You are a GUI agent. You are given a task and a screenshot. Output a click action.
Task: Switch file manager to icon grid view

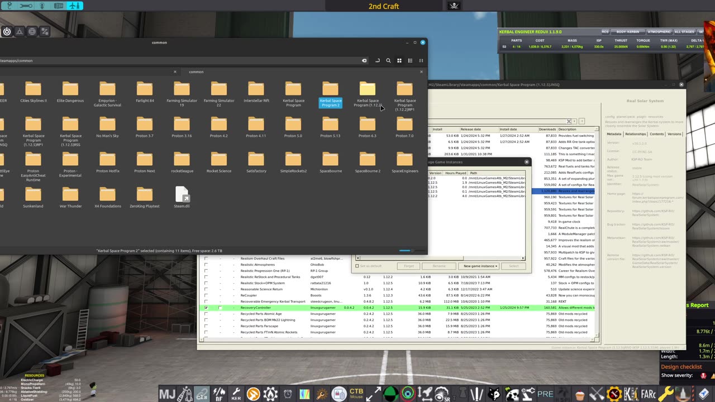[399, 60]
